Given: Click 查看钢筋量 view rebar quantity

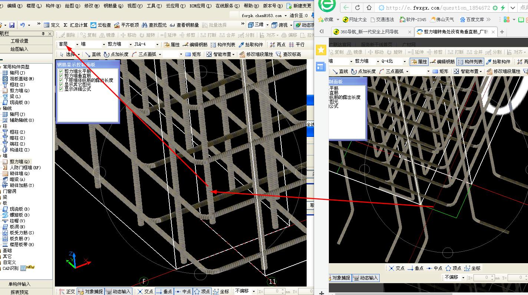Looking at the screenshot, I should coord(184,25).
